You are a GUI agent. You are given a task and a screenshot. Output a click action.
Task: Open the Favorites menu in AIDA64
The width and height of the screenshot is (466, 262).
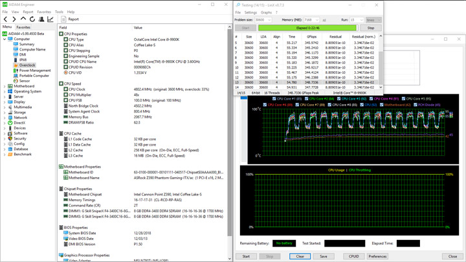(x=44, y=12)
